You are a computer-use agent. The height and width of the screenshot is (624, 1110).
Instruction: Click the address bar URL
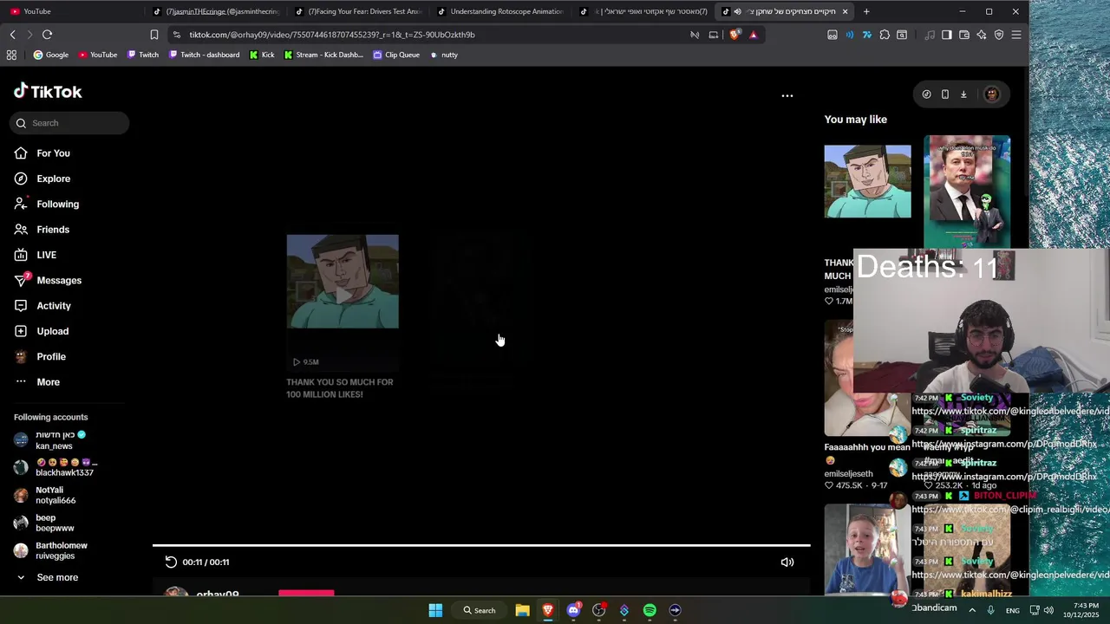pos(332,35)
